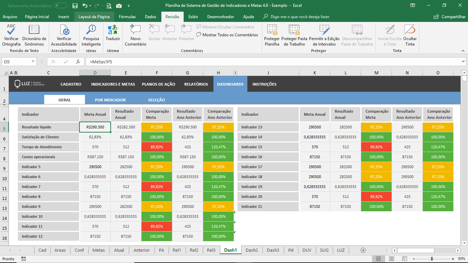Image resolution: width=468 pixels, height=263 pixels.
Task: Click the insert function fx icon
Action: coord(78,62)
